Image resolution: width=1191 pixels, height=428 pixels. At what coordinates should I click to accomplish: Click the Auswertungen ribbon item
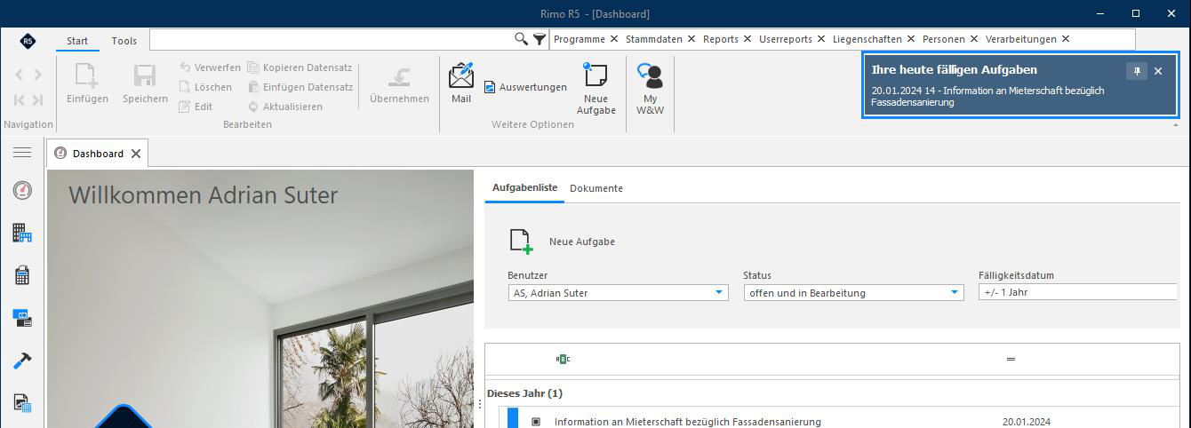(525, 87)
